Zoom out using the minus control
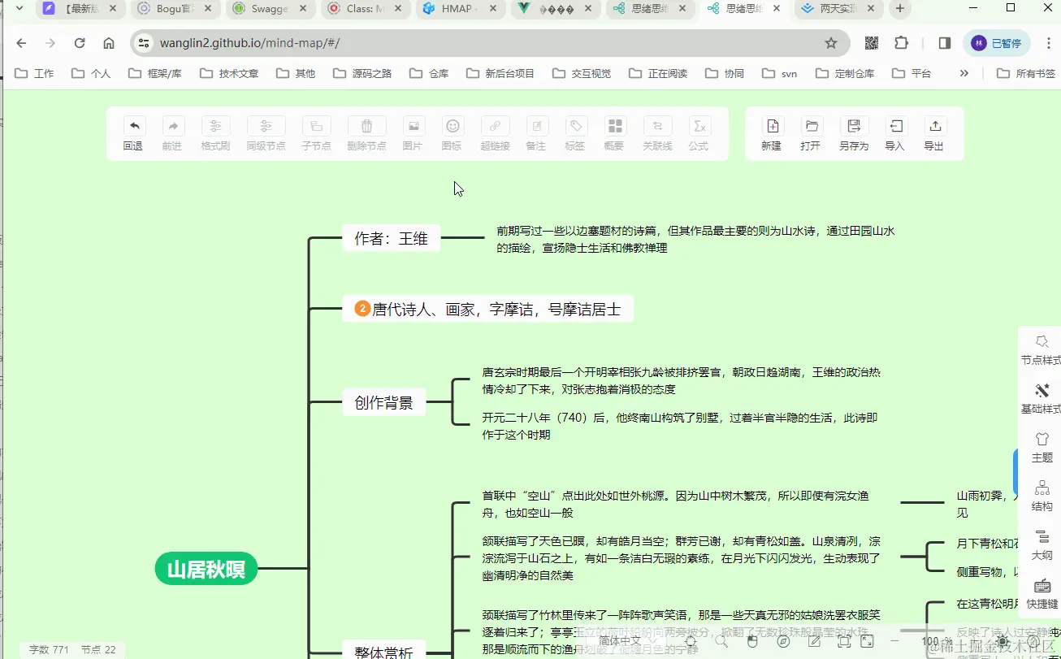The image size is (1061, 659). click(894, 642)
